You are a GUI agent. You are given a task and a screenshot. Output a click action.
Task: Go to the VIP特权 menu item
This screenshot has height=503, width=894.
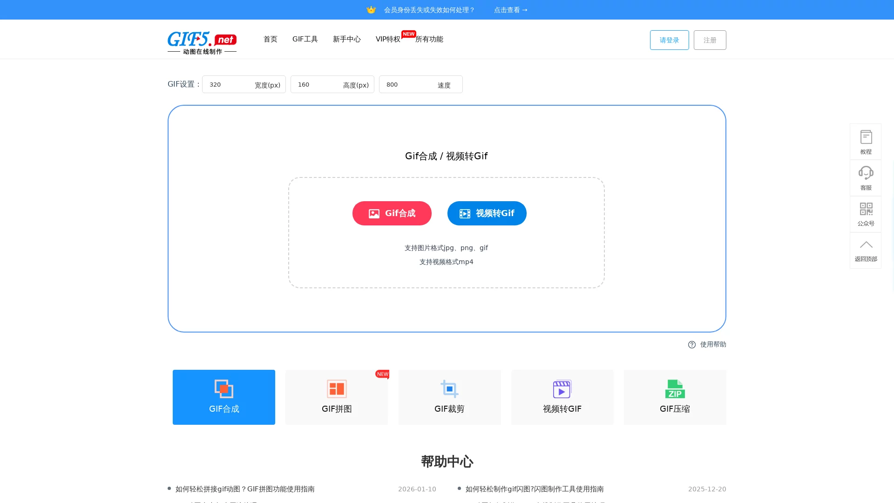tap(388, 39)
